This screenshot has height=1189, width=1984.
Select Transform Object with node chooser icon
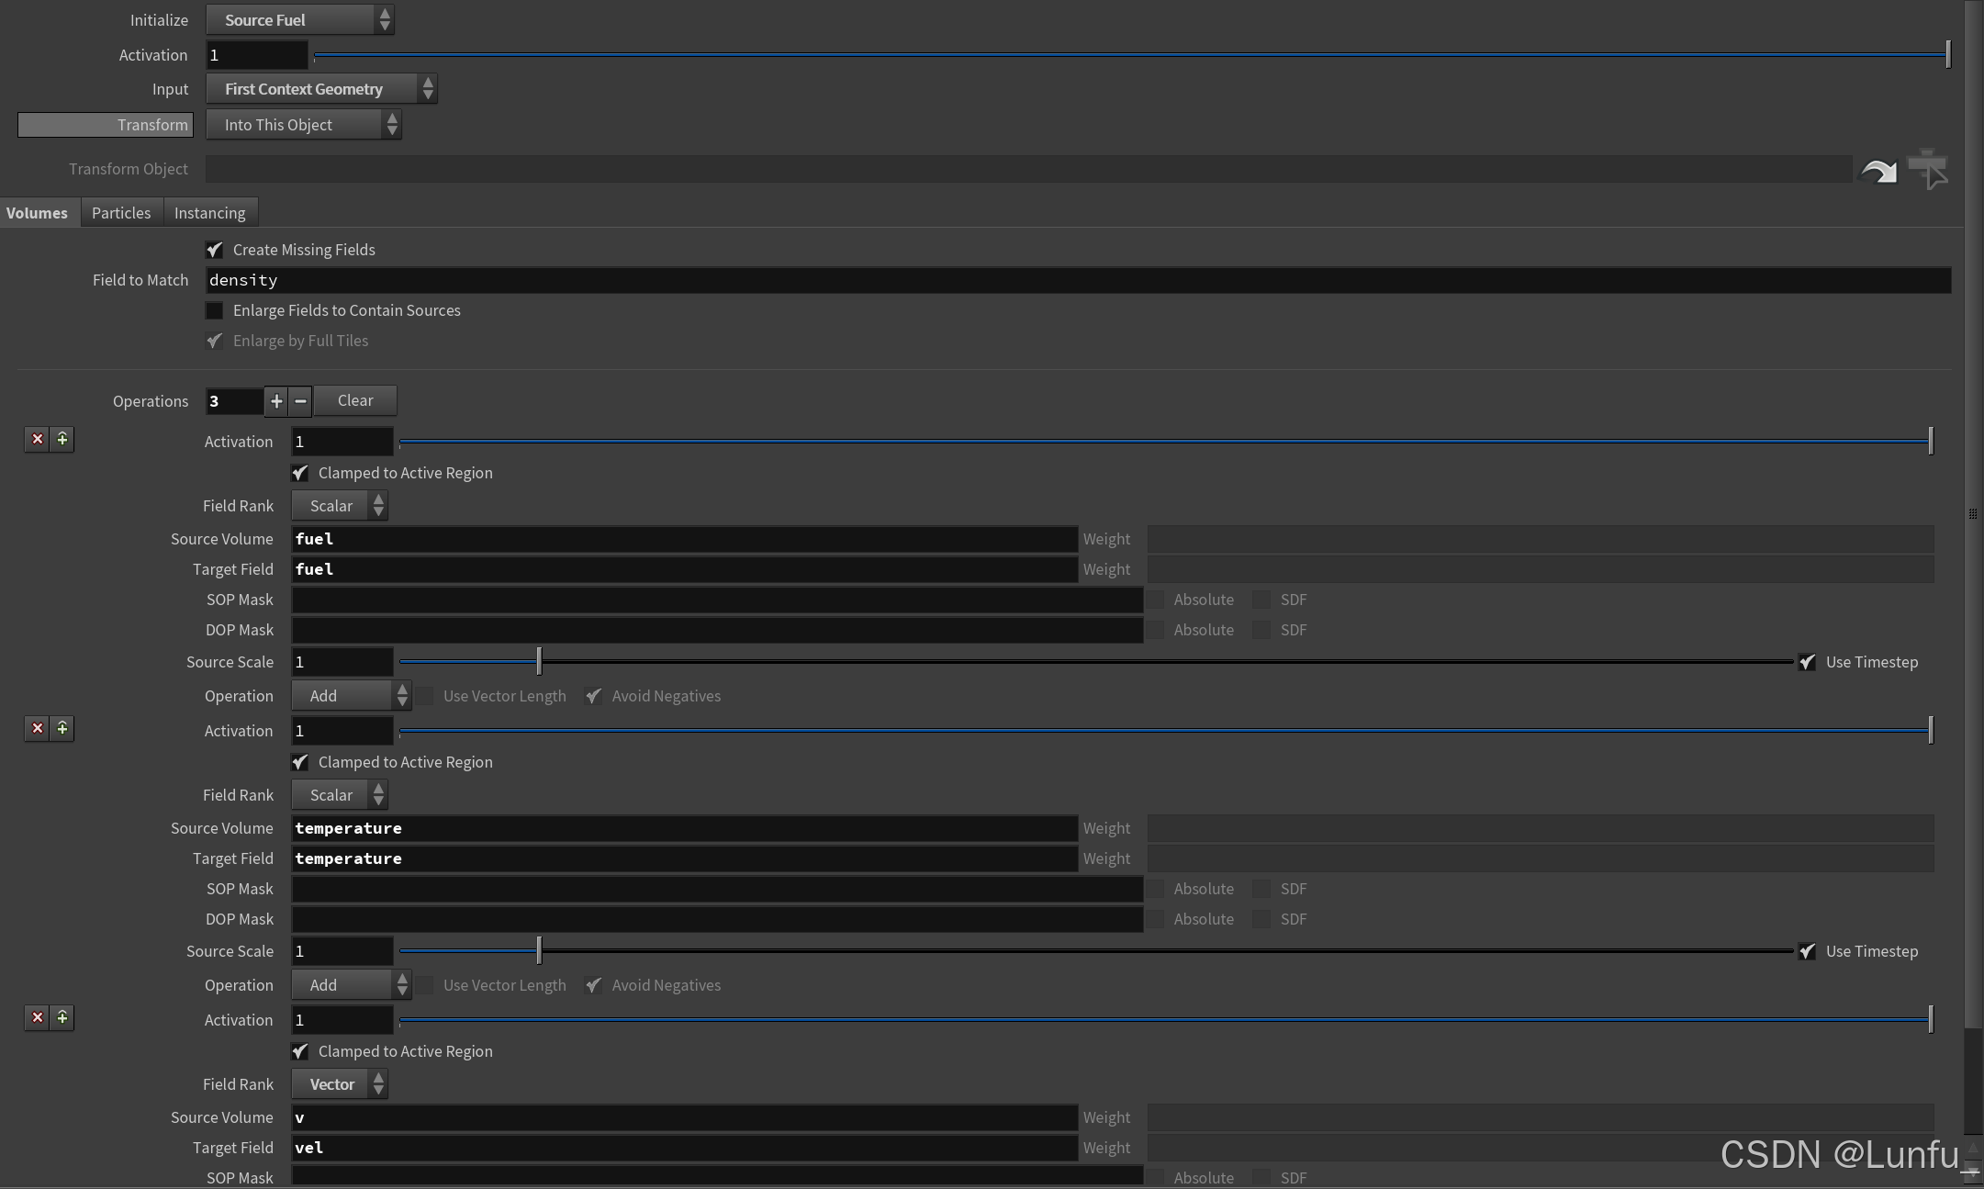[x=1926, y=169]
